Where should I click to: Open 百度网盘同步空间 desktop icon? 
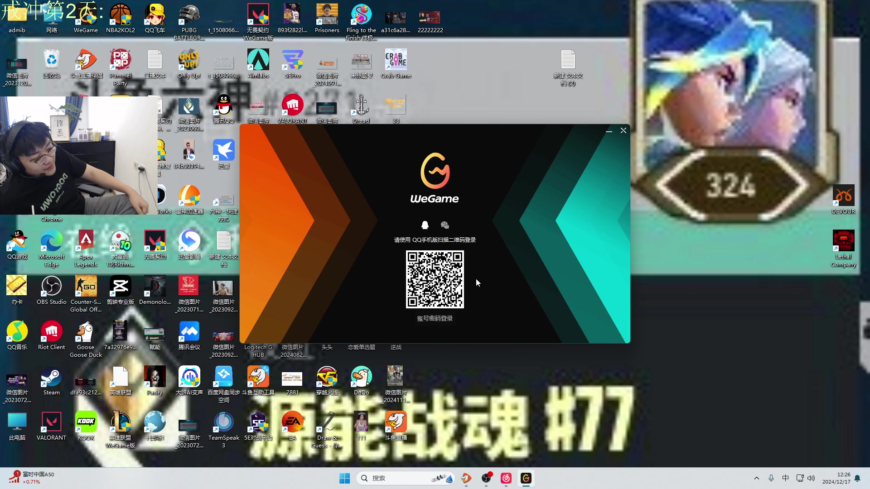click(224, 384)
